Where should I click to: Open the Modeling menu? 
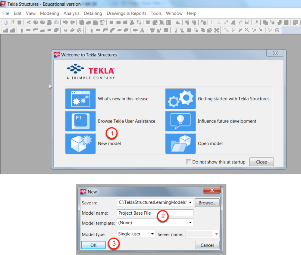coord(49,14)
